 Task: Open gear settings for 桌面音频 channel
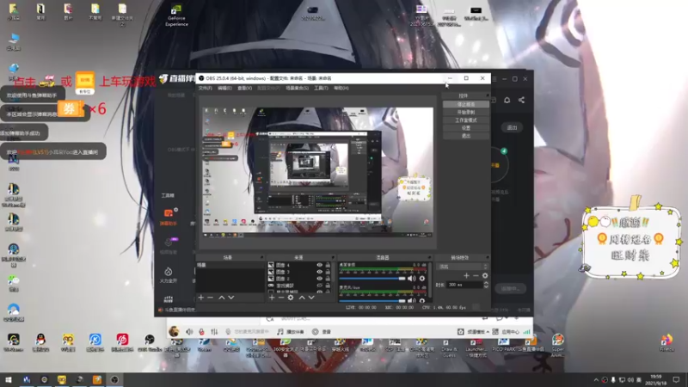421,278
